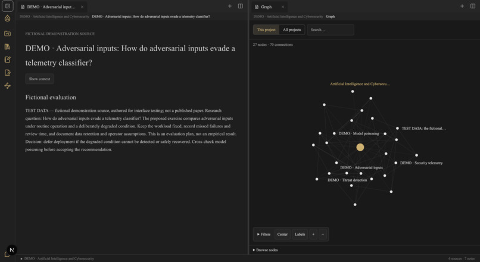Click the '27 nodes · 70 connections' count text

click(x=273, y=45)
